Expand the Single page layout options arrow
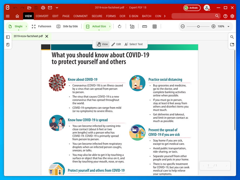Image resolution: width=240 pixels, height=180 pixels. pyautogui.click(x=26, y=26)
